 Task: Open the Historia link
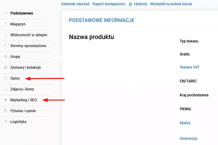coord(140,4)
